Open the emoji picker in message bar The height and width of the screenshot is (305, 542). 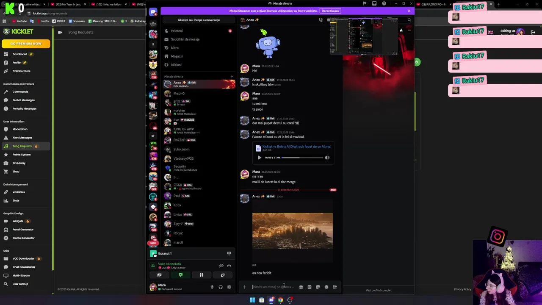(x=326, y=287)
